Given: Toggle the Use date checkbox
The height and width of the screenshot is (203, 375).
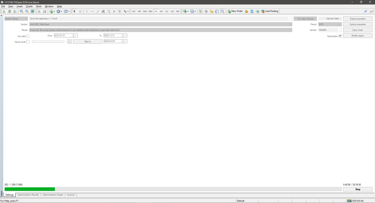Looking at the screenshot, I should 28,36.
